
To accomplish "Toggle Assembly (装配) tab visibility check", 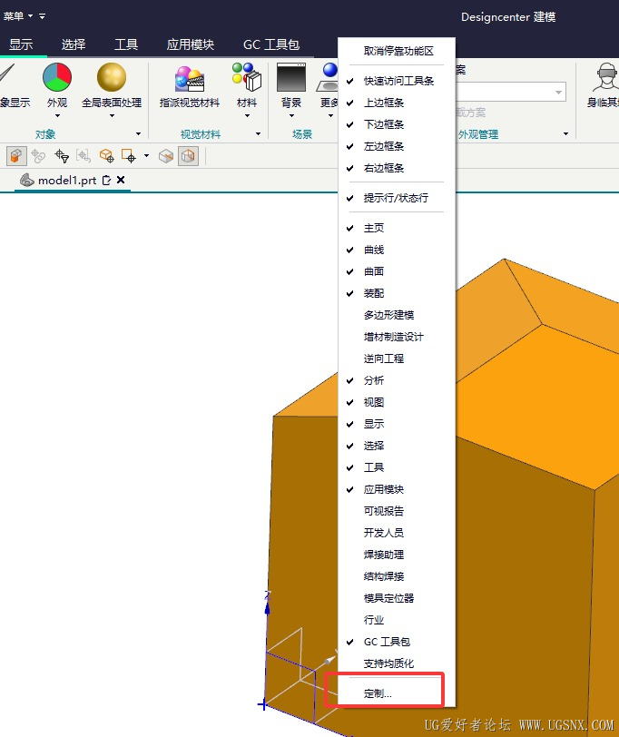I will tap(349, 294).
